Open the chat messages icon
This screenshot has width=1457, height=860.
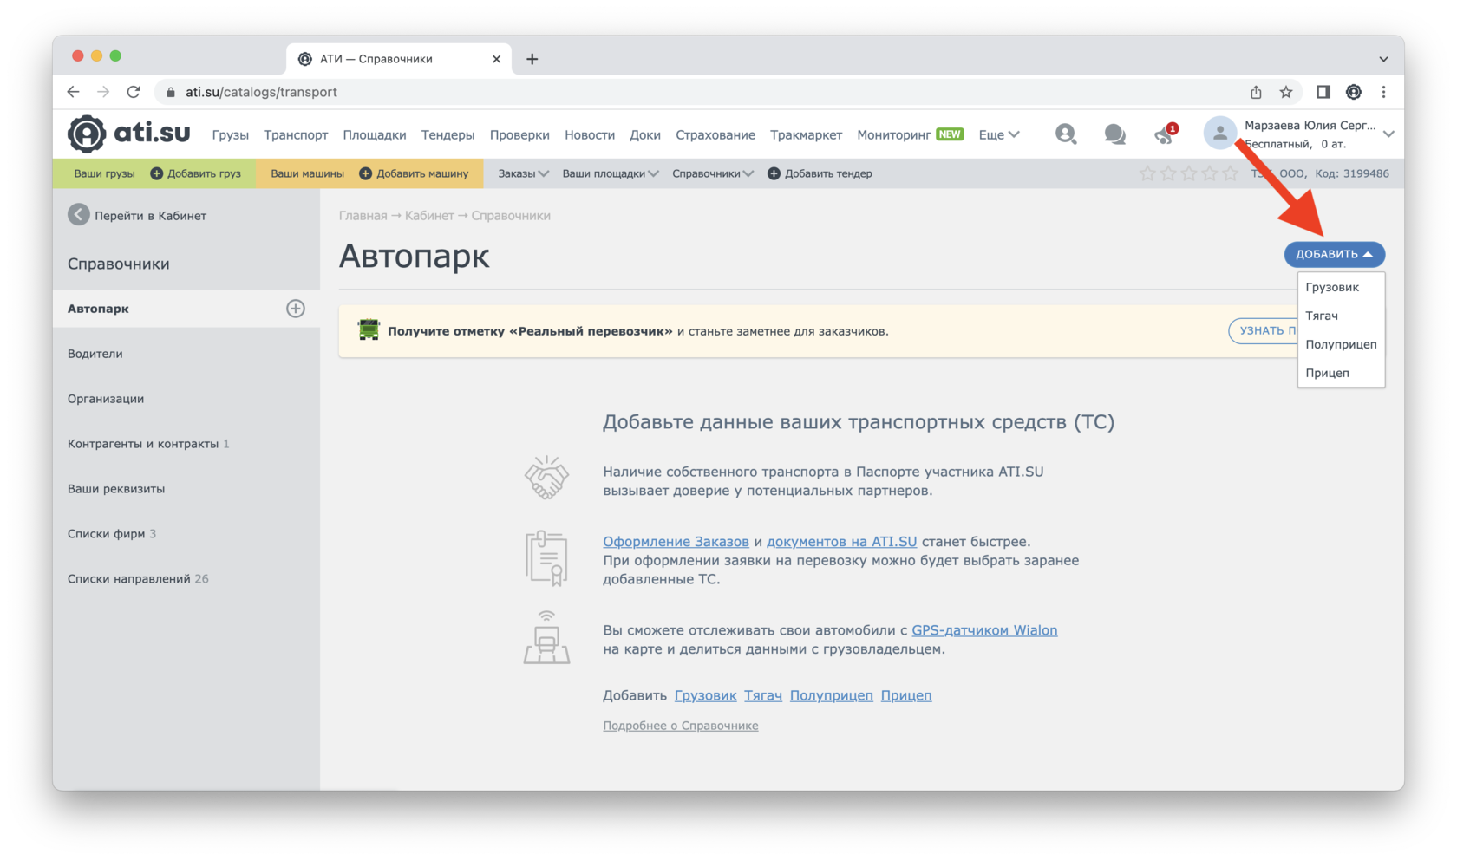point(1115,134)
